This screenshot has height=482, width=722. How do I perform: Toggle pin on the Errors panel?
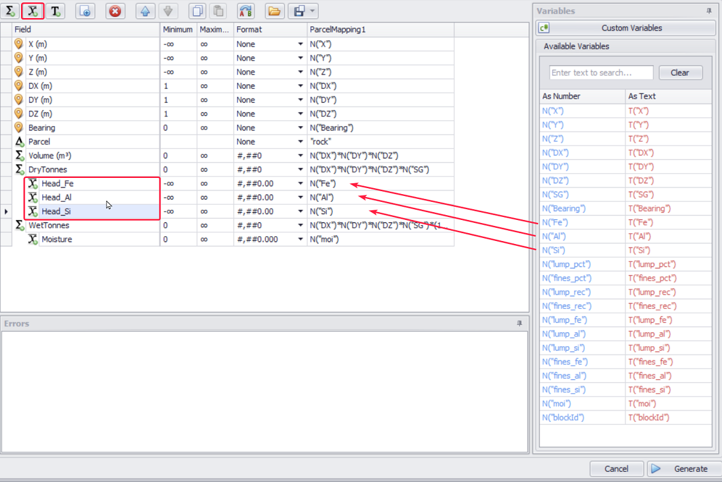(519, 323)
